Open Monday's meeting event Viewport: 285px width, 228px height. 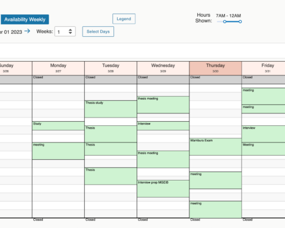(x=58, y=151)
